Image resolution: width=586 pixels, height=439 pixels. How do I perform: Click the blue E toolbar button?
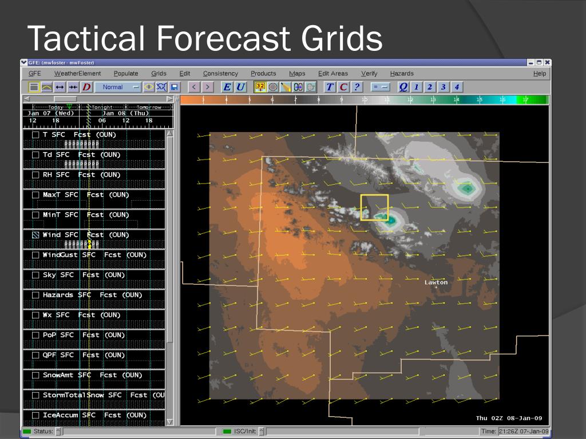[227, 87]
